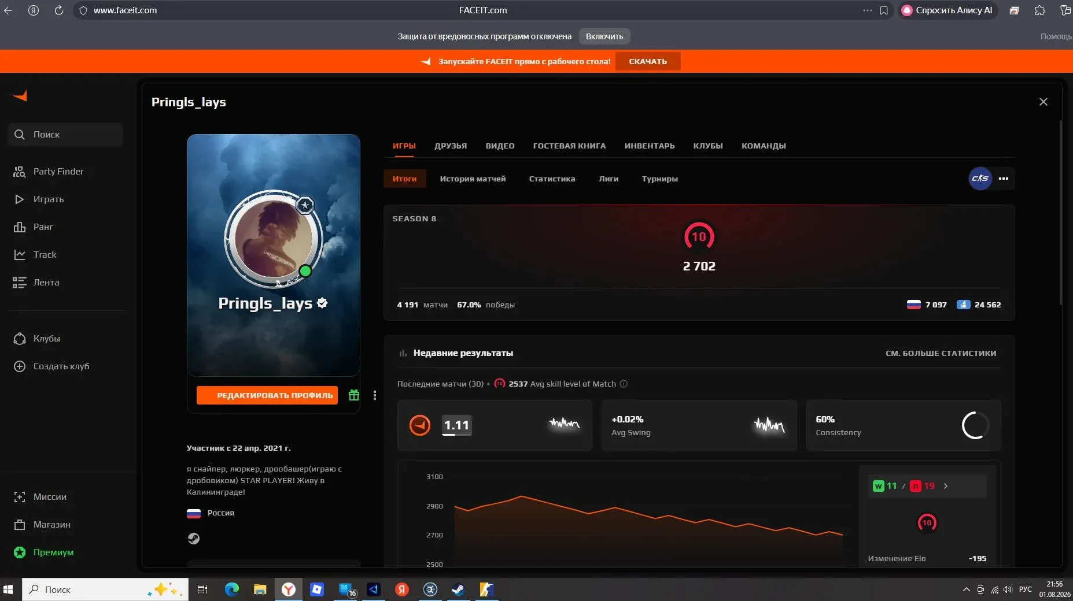Switch to the Друзья tab
Screen dimensions: 1073x601
[451, 146]
